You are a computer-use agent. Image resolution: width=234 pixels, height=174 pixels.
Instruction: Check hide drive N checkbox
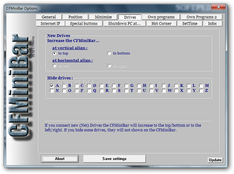tap(52, 91)
